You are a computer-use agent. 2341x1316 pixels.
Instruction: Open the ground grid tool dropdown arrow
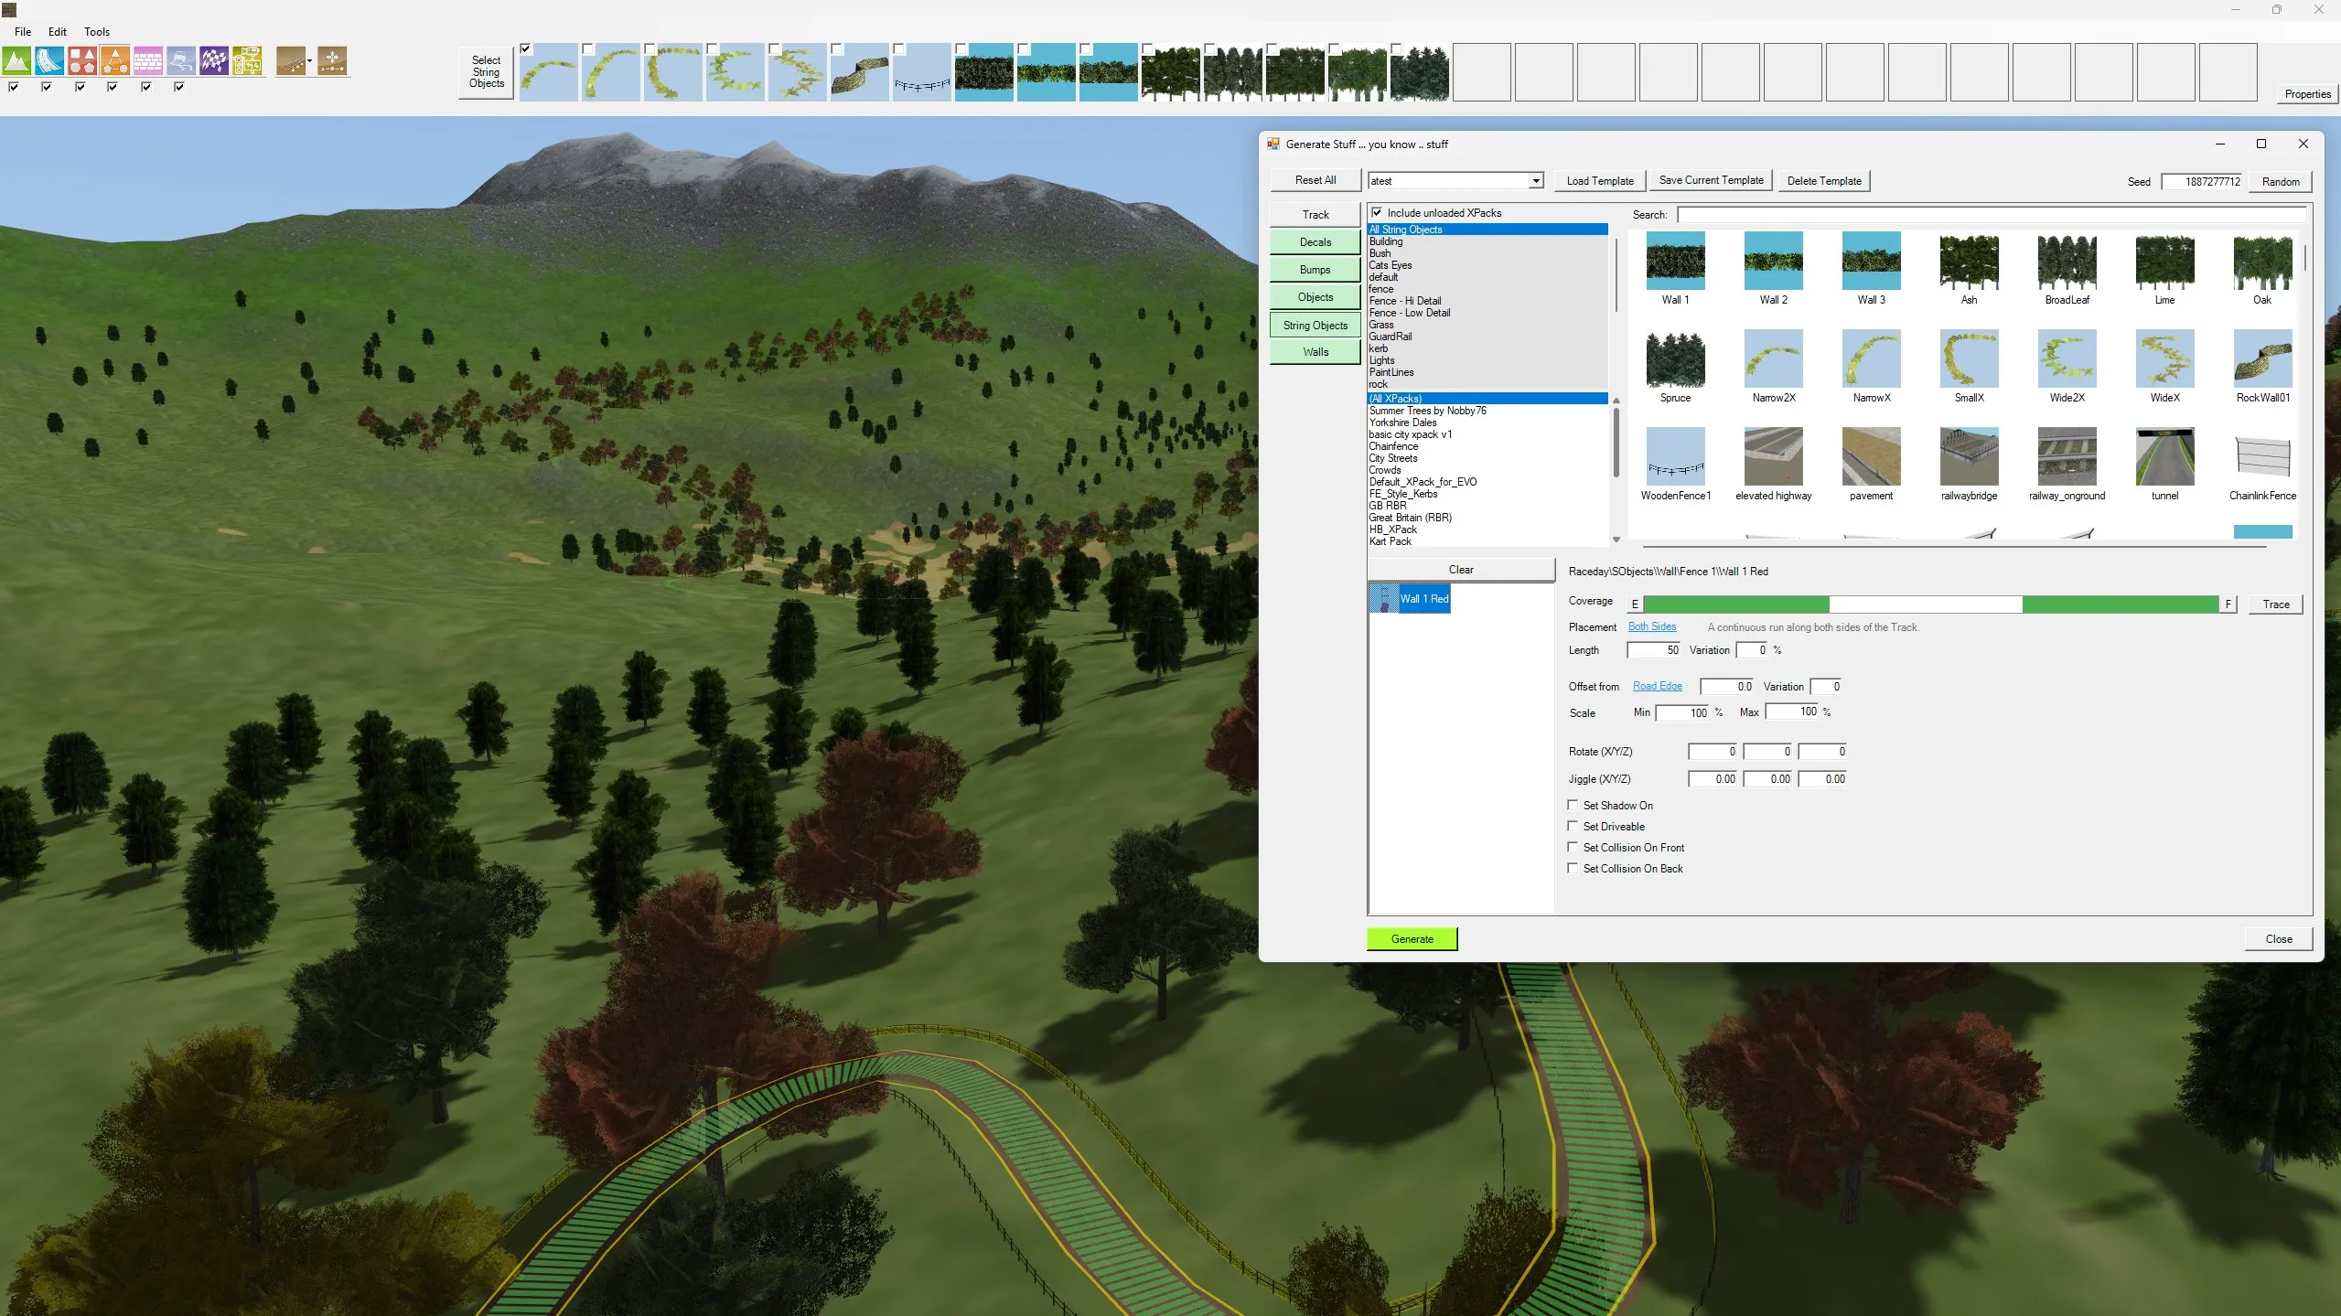[x=310, y=61]
